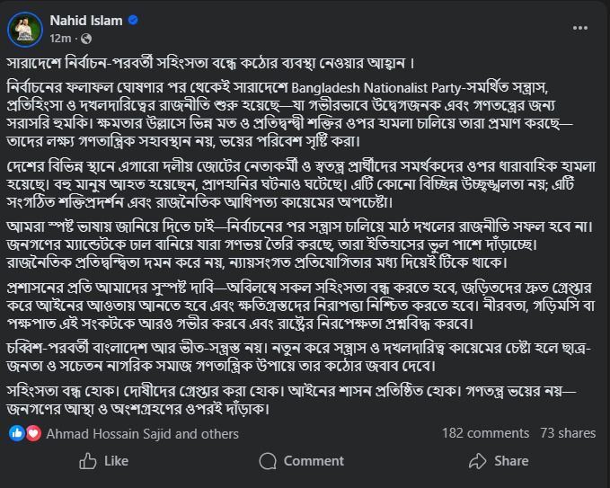The width and height of the screenshot is (610, 488).
Task: Click the post's final paragraph text
Action: (x=291, y=400)
